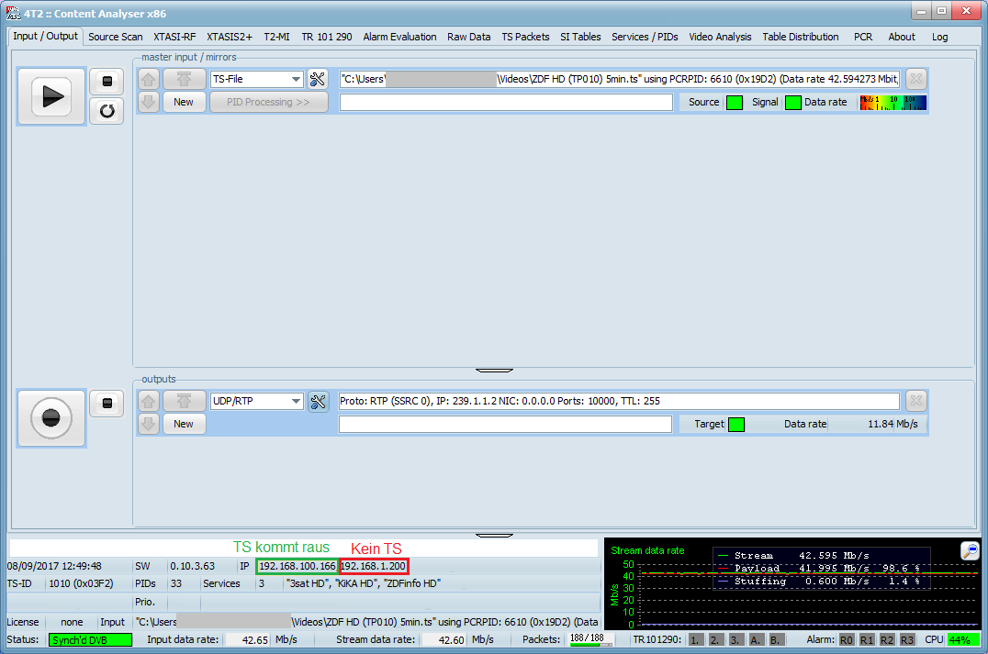Click the splitter handle between inputs and outputs

[x=494, y=370]
